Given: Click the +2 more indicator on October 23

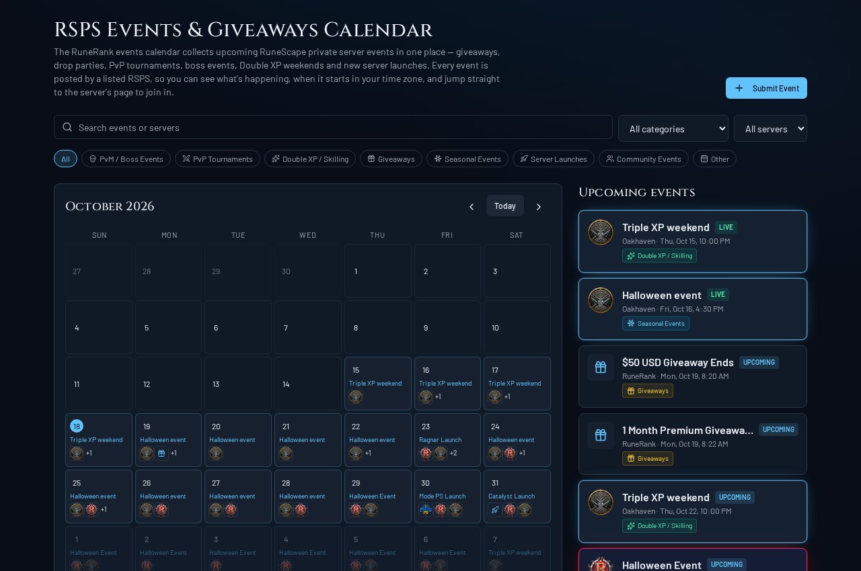Looking at the screenshot, I should pos(453,453).
